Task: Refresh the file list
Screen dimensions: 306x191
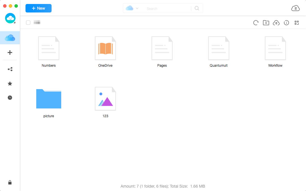Action: click(256, 23)
